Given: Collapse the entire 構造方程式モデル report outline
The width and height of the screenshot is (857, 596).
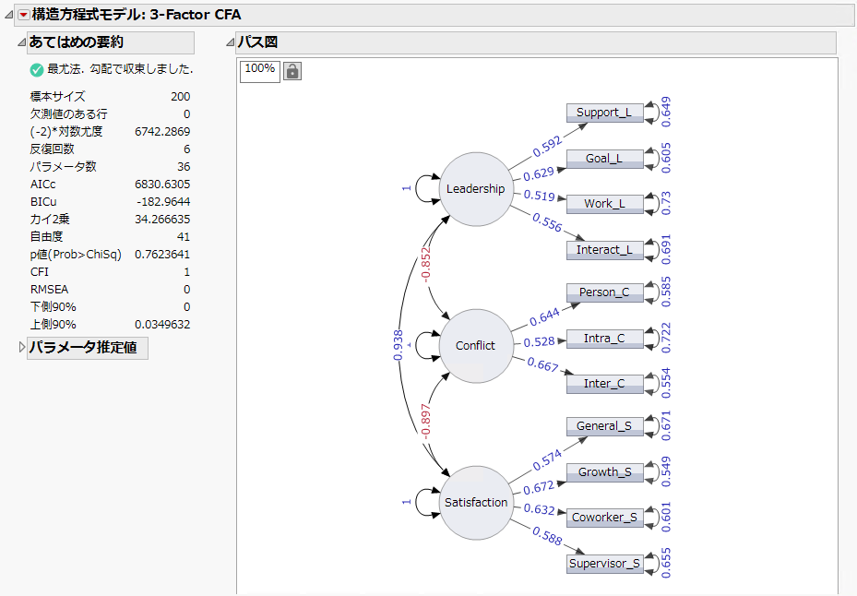Looking at the screenshot, I should (6, 15).
